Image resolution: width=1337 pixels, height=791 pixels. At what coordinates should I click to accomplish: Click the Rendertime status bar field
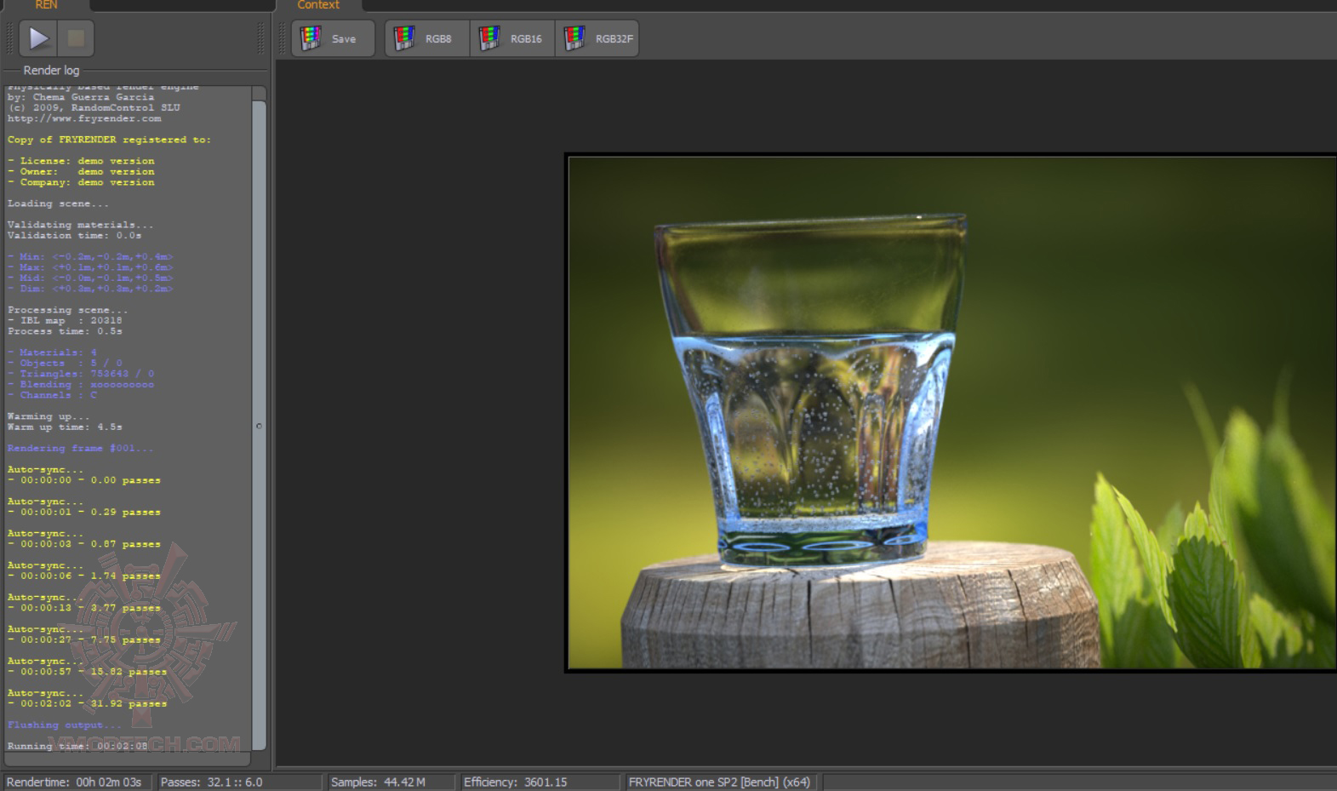click(75, 782)
